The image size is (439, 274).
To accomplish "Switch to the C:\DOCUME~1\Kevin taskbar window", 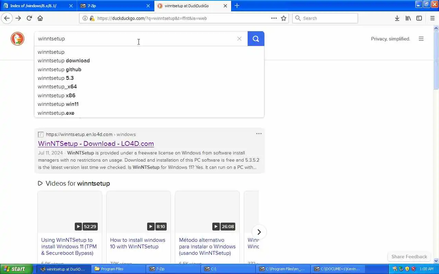I will point(339,269).
